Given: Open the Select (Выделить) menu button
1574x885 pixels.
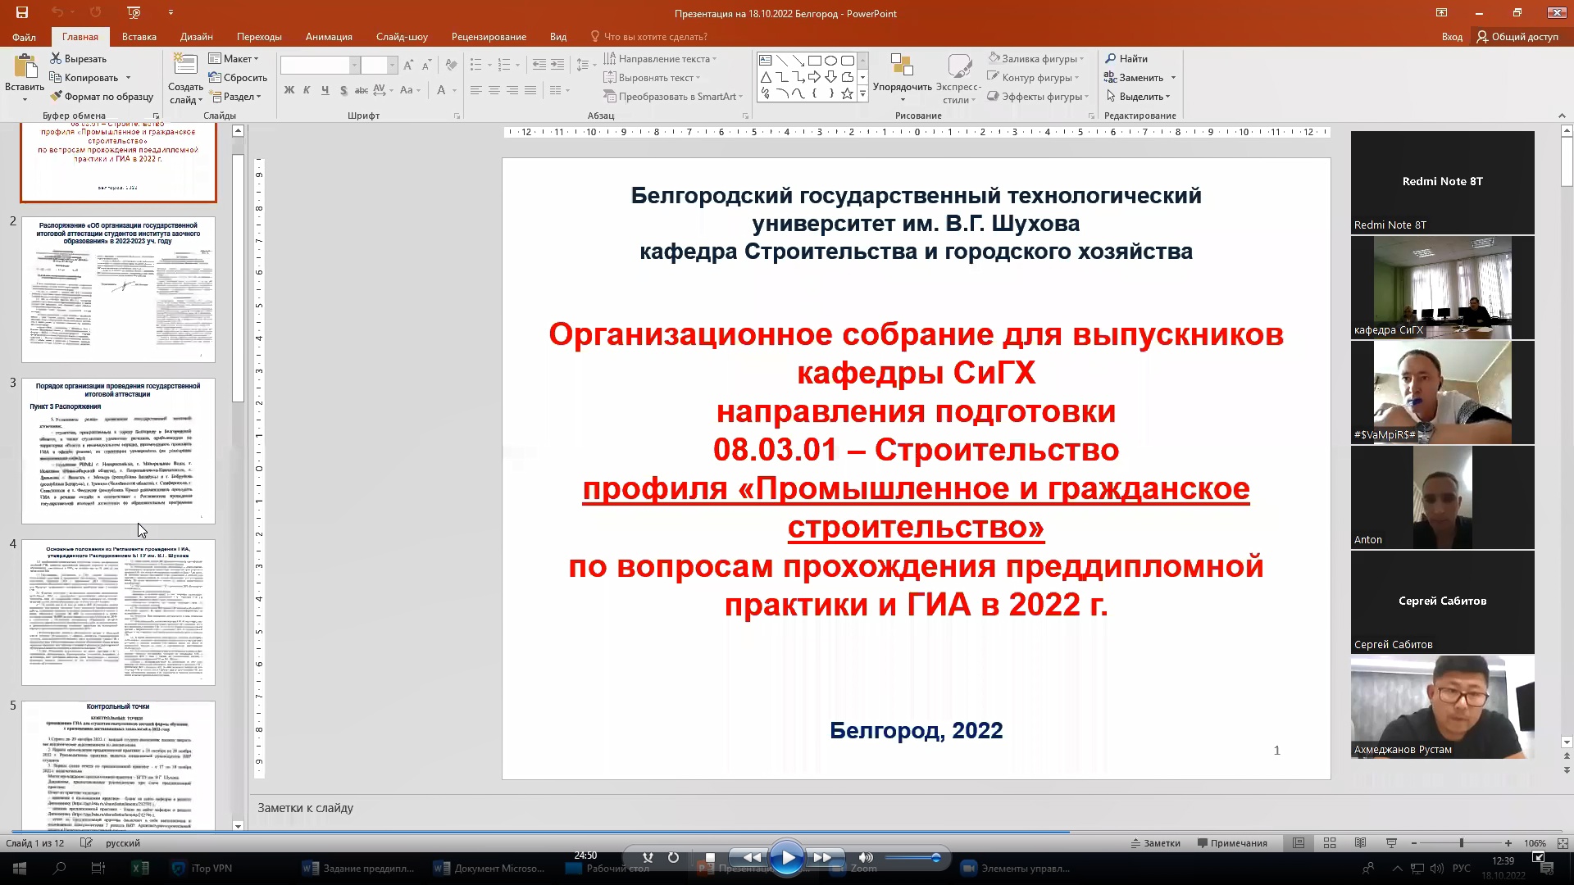Looking at the screenshot, I should click(1138, 96).
